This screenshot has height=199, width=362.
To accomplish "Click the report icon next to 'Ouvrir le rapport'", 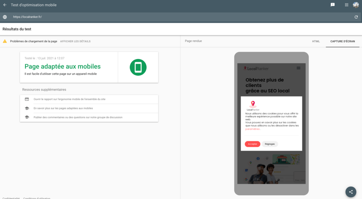I will click(x=27, y=99).
